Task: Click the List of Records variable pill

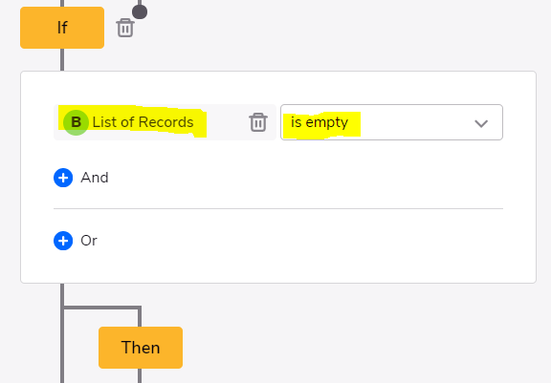Action: pos(165,122)
